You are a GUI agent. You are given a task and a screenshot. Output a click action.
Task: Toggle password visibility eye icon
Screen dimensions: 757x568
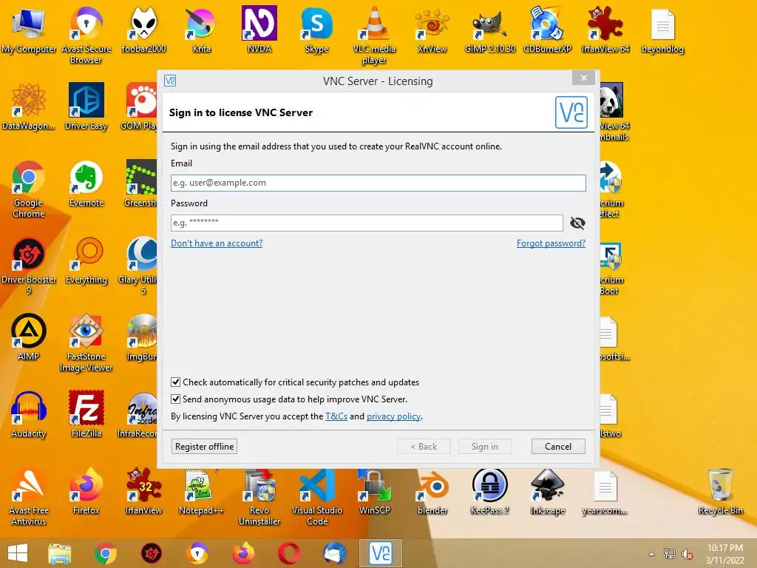pos(577,223)
